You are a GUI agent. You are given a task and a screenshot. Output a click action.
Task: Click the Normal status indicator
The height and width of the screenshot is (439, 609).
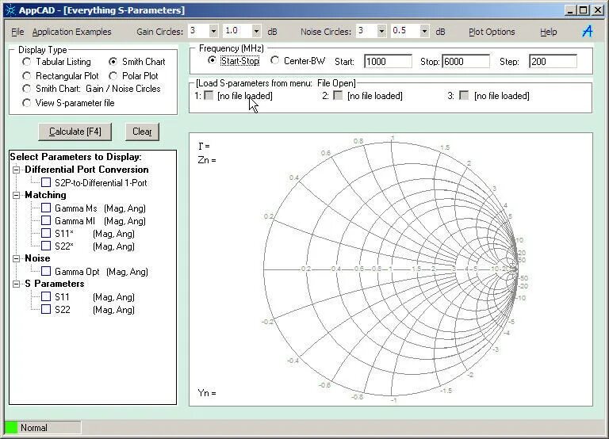(x=34, y=427)
